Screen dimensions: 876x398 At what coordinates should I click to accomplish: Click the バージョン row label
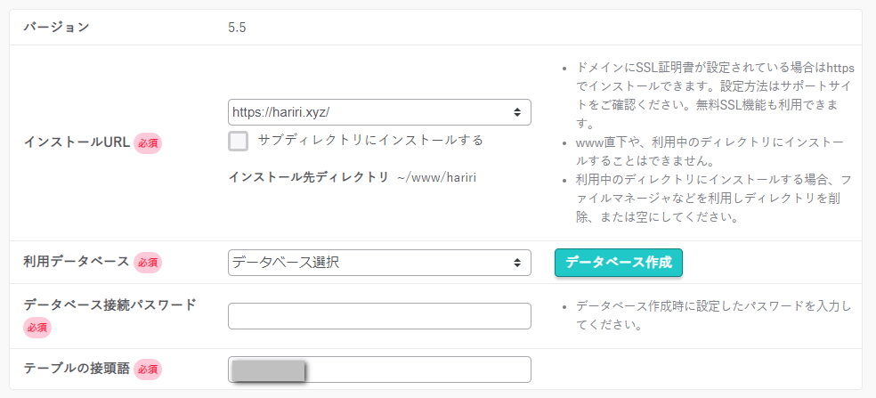coord(56,27)
